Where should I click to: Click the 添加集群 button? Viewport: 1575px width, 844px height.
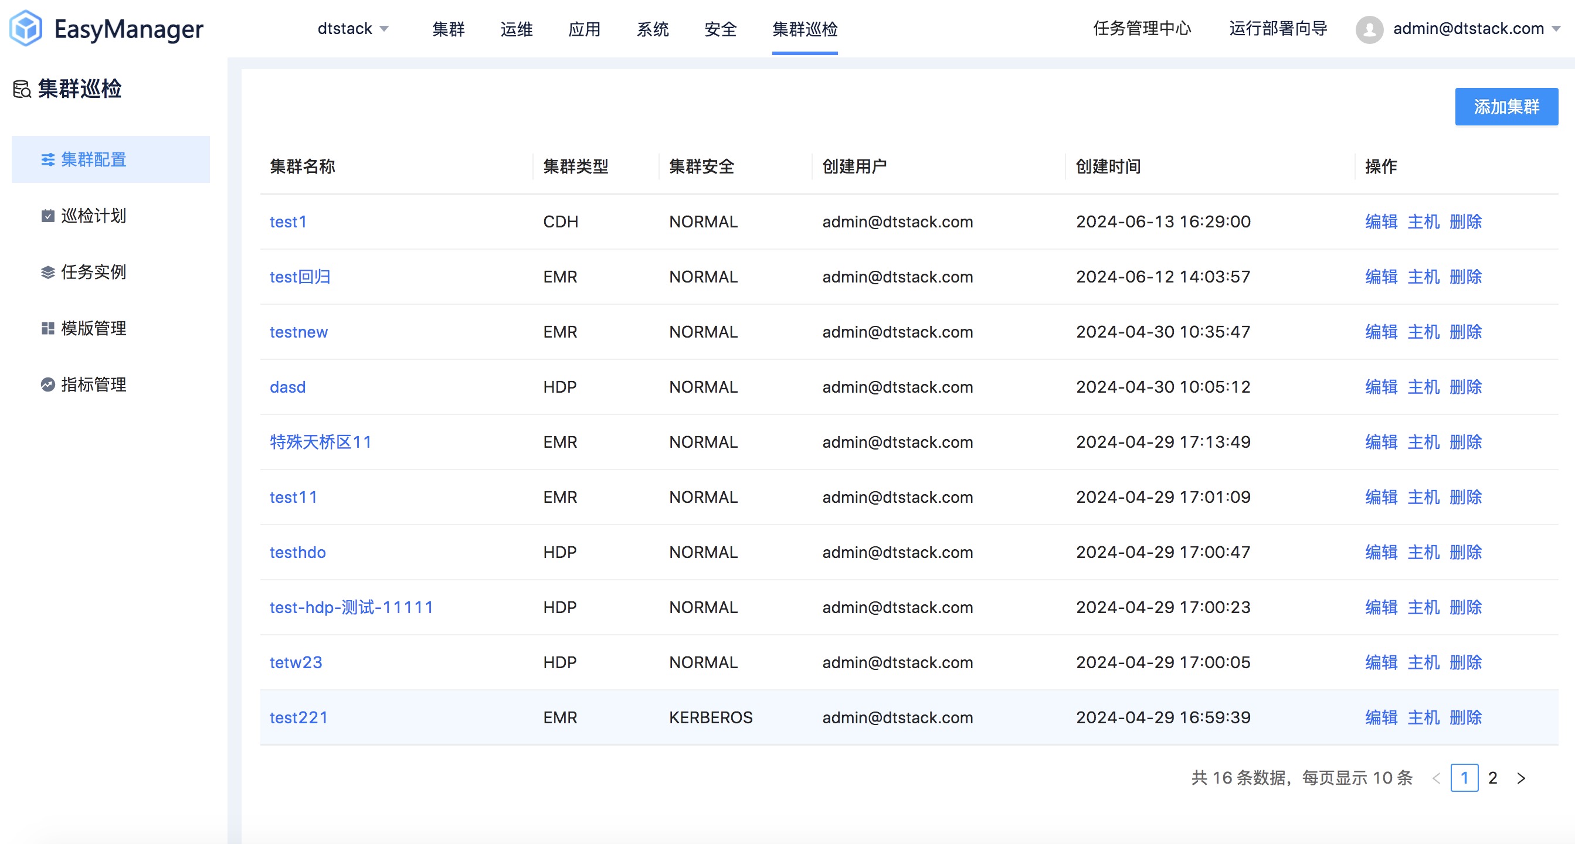tap(1506, 107)
